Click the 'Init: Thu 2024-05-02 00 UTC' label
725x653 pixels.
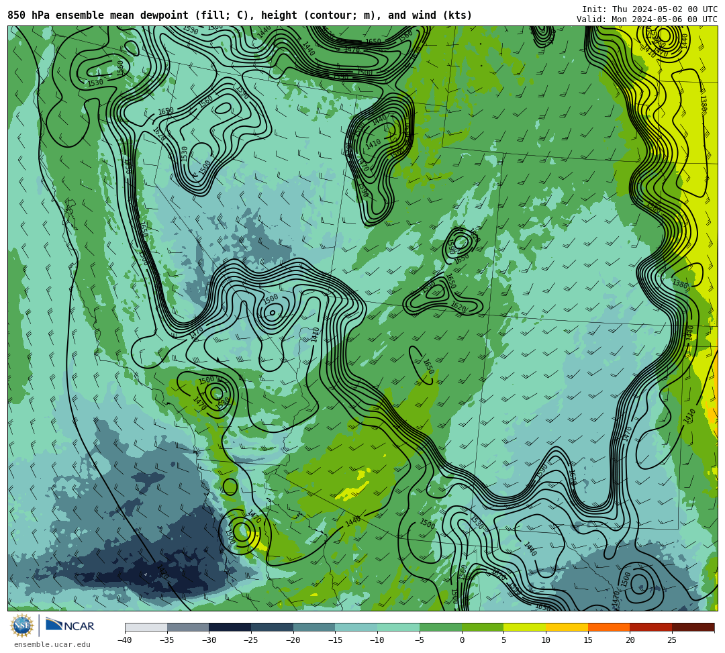coord(650,9)
